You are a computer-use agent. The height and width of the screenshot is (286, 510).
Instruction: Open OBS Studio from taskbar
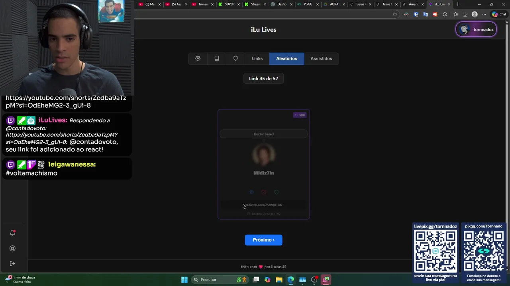pos(314,280)
